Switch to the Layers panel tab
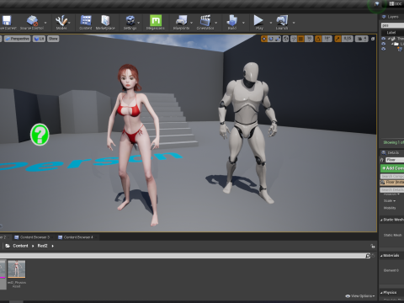This screenshot has width=404, height=303. coord(391,17)
